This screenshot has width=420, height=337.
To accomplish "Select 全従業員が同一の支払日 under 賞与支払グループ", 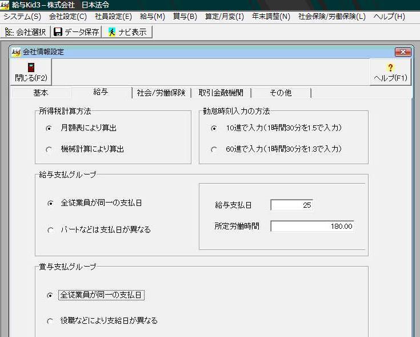I will tap(95, 295).
